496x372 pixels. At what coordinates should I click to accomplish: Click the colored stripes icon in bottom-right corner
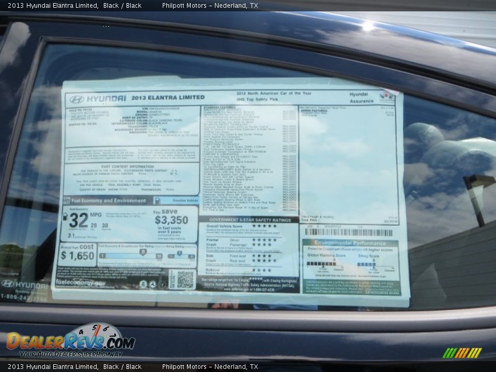[x=462, y=353]
